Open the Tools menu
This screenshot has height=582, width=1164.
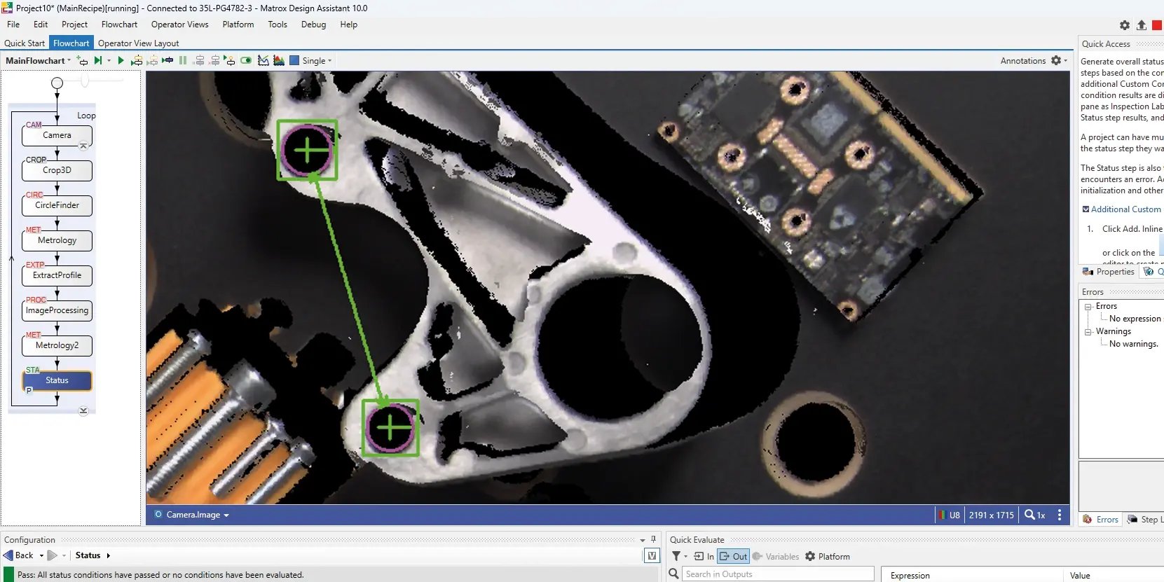[278, 25]
